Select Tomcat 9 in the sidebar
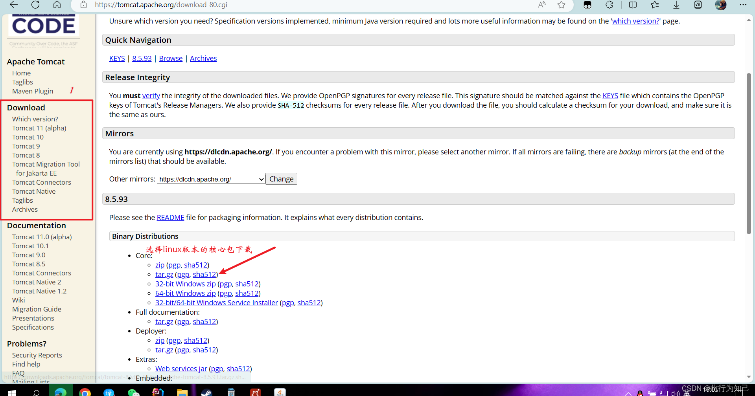755x396 pixels. pos(26,146)
